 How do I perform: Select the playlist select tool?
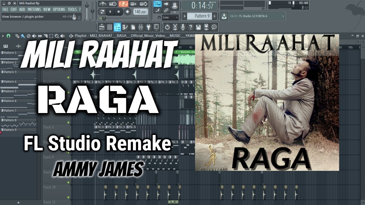click(x=51, y=36)
